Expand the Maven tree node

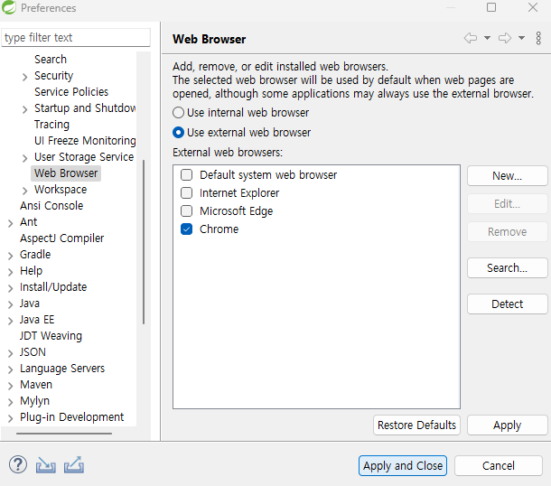pos(10,386)
